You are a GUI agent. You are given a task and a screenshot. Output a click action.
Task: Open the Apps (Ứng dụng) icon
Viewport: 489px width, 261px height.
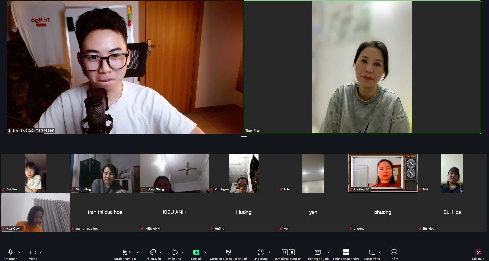[260, 253]
